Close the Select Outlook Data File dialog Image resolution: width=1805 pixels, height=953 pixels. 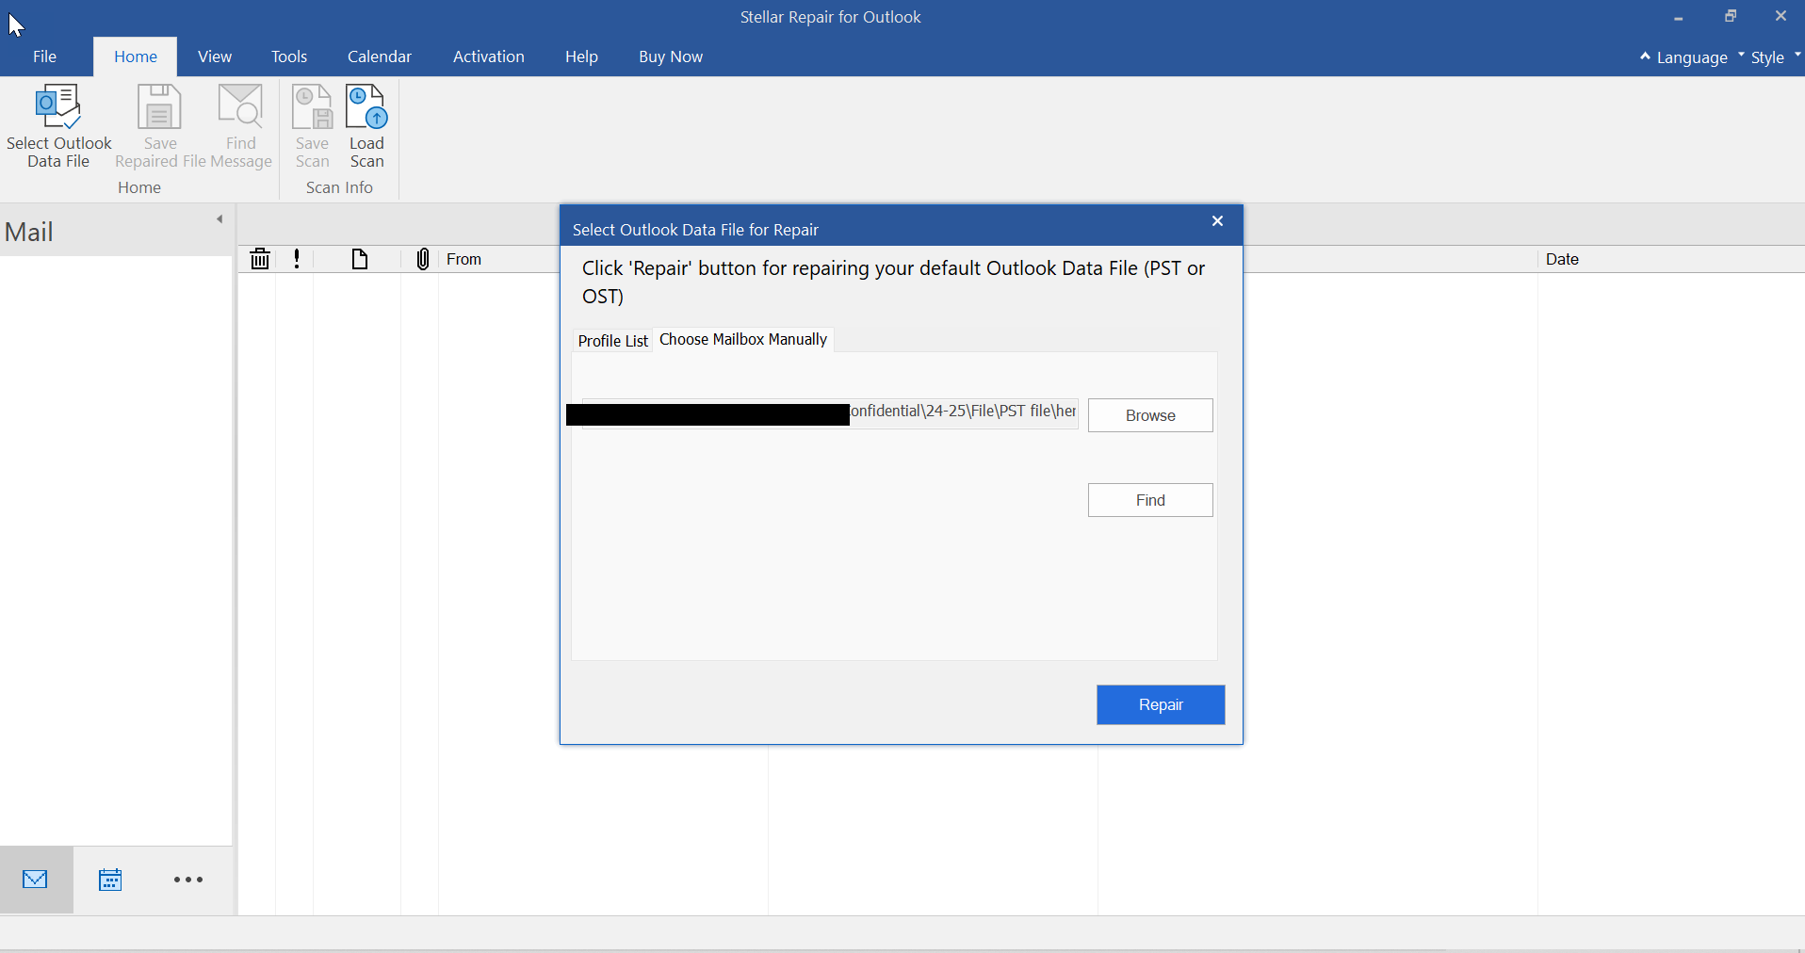1217,221
